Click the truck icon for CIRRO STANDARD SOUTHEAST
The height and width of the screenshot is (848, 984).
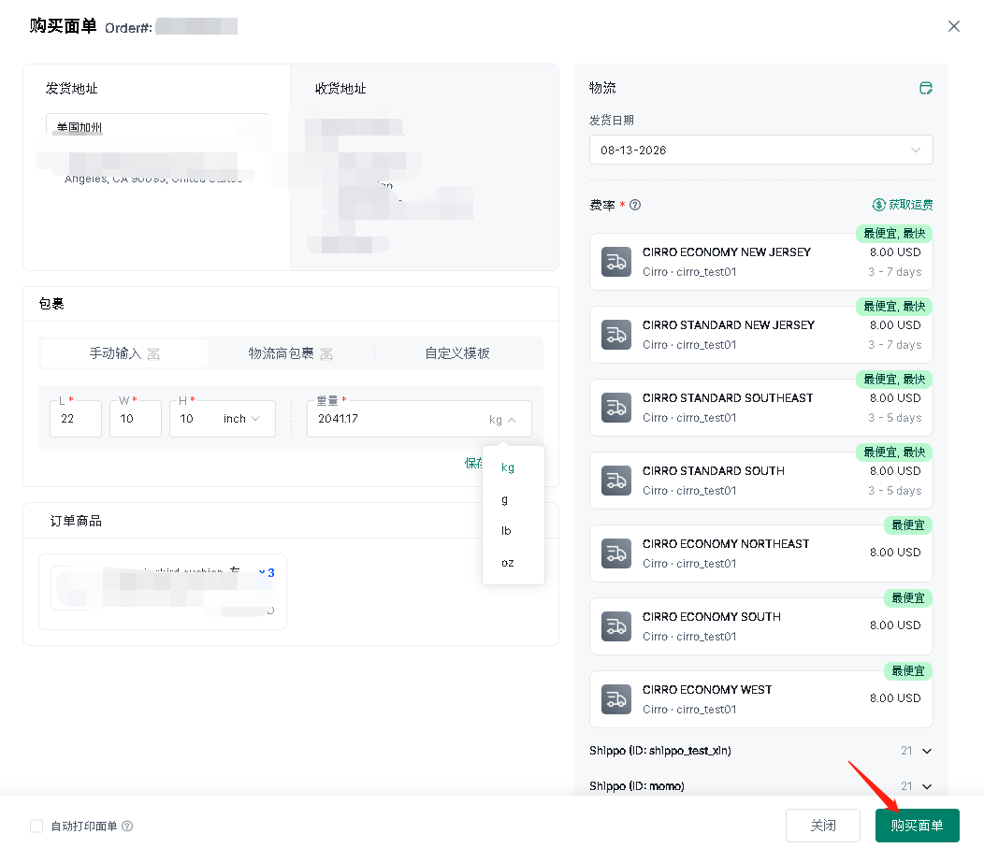pyautogui.click(x=616, y=408)
